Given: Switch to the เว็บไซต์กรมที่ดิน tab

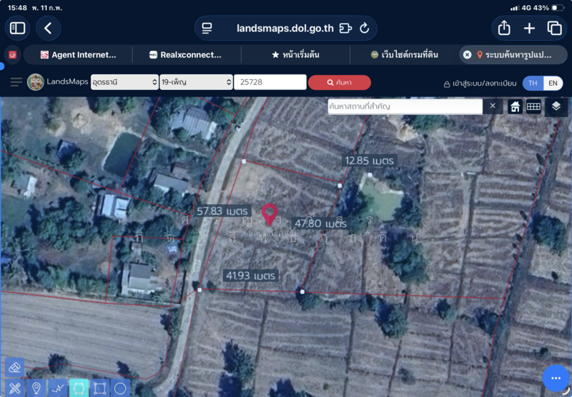Looking at the screenshot, I should click(404, 55).
